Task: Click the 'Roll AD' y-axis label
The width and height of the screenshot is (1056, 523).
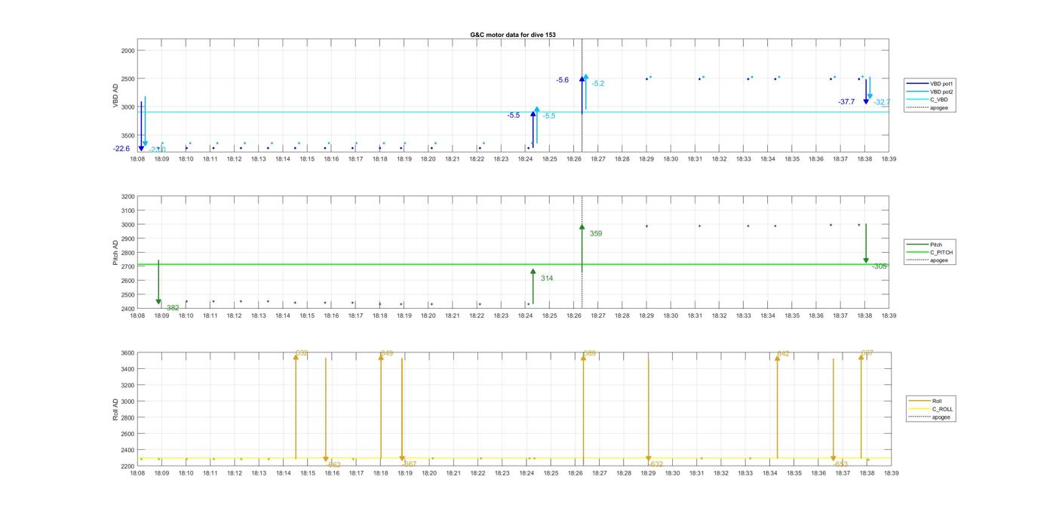Action: [115, 410]
